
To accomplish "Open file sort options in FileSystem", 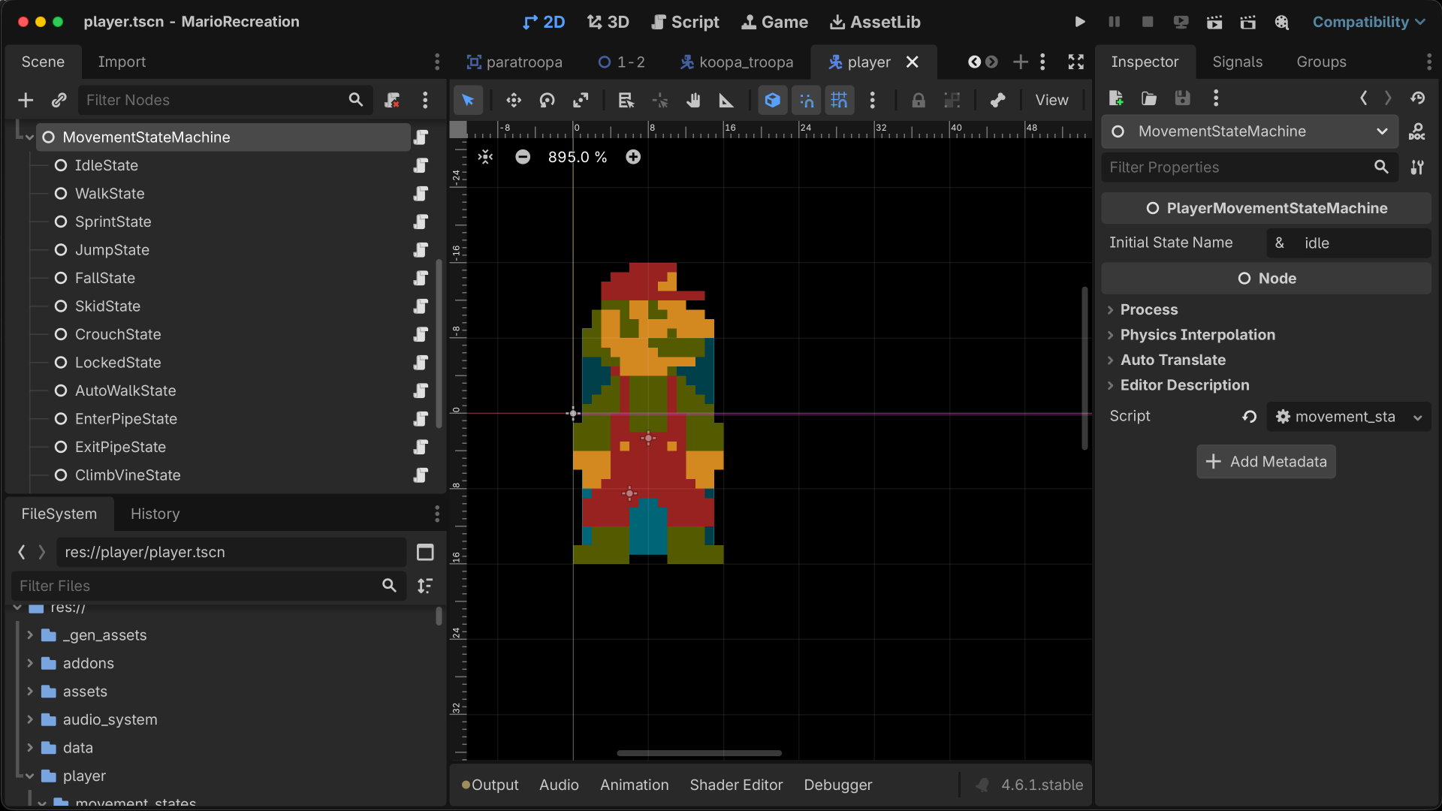I will [x=425, y=586].
